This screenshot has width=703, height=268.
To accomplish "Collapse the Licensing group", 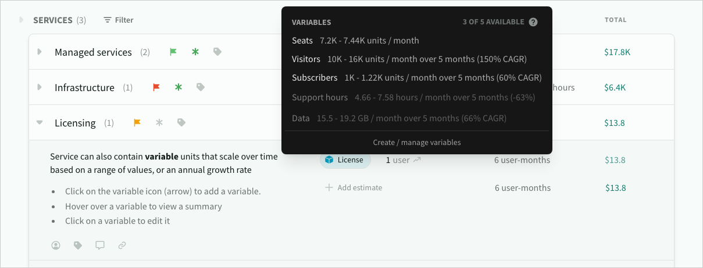I will point(40,123).
